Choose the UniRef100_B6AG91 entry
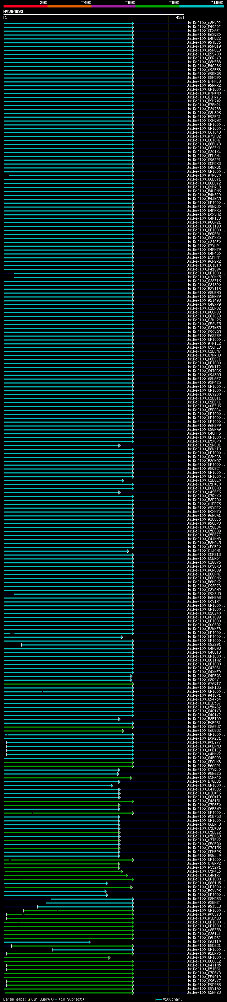The width and height of the screenshot is (227, 1002). (204, 766)
